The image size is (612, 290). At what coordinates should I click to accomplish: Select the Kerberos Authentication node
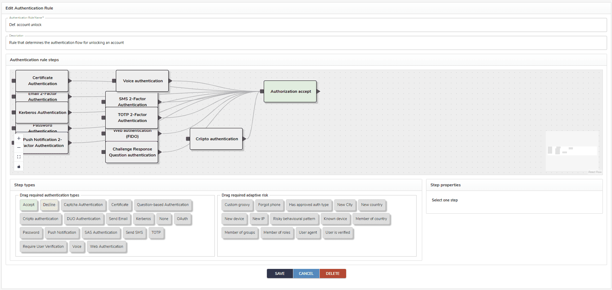tap(42, 112)
